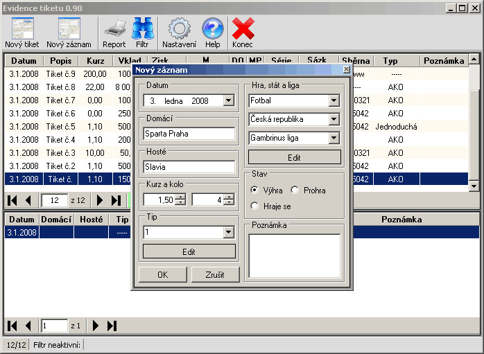The height and width of the screenshot is (354, 484).
Task: Open the Gambrinus liga league dropdown
Action: point(334,138)
